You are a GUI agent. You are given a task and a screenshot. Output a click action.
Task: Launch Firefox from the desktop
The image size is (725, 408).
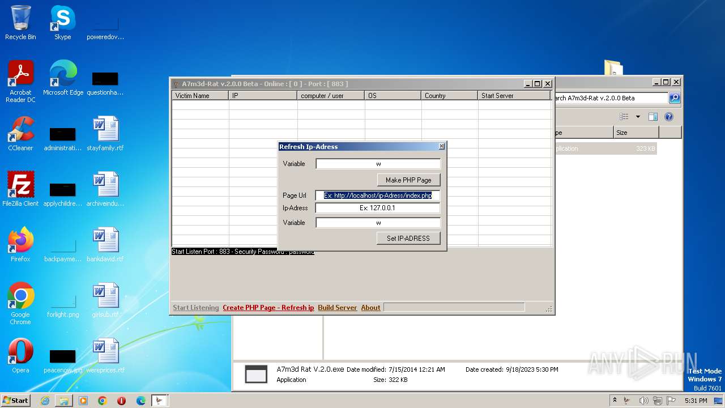(20, 244)
